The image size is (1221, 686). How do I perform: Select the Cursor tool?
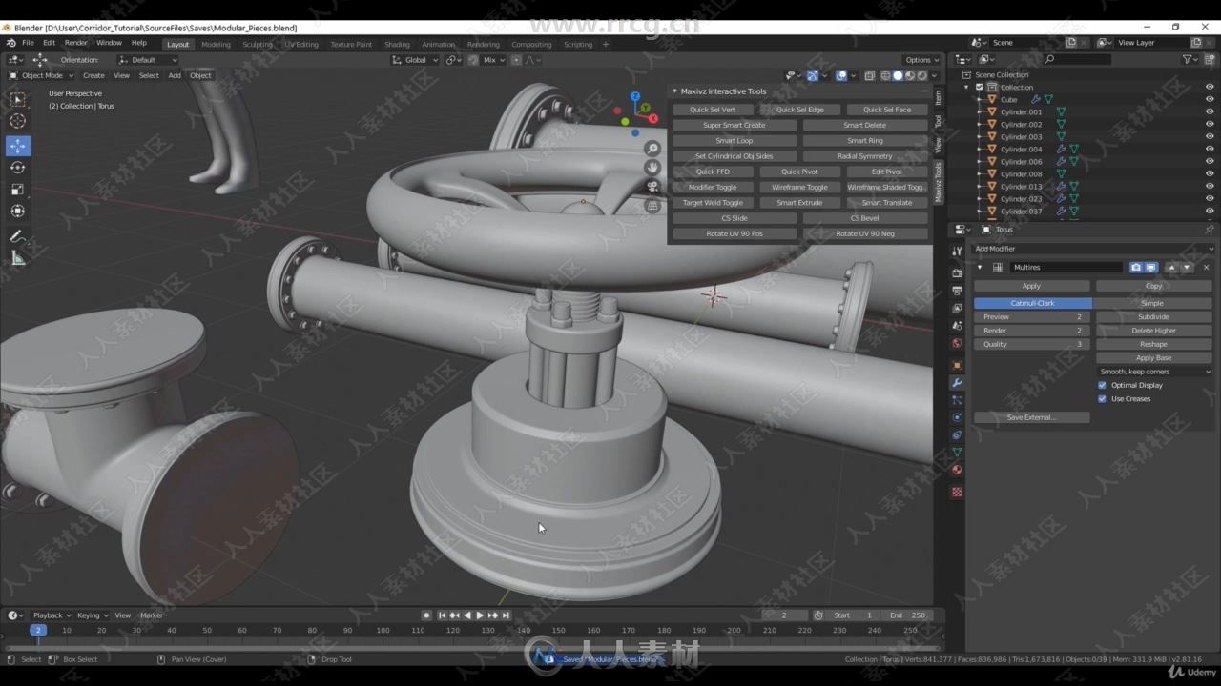coord(17,121)
